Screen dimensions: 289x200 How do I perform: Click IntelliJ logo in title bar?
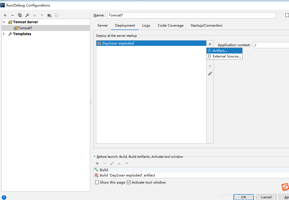pyautogui.click(x=3, y=5)
